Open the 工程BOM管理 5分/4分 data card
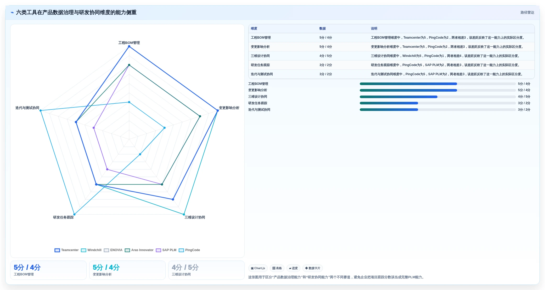The width and height of the screenshot is (545, 290). (48, 270)
